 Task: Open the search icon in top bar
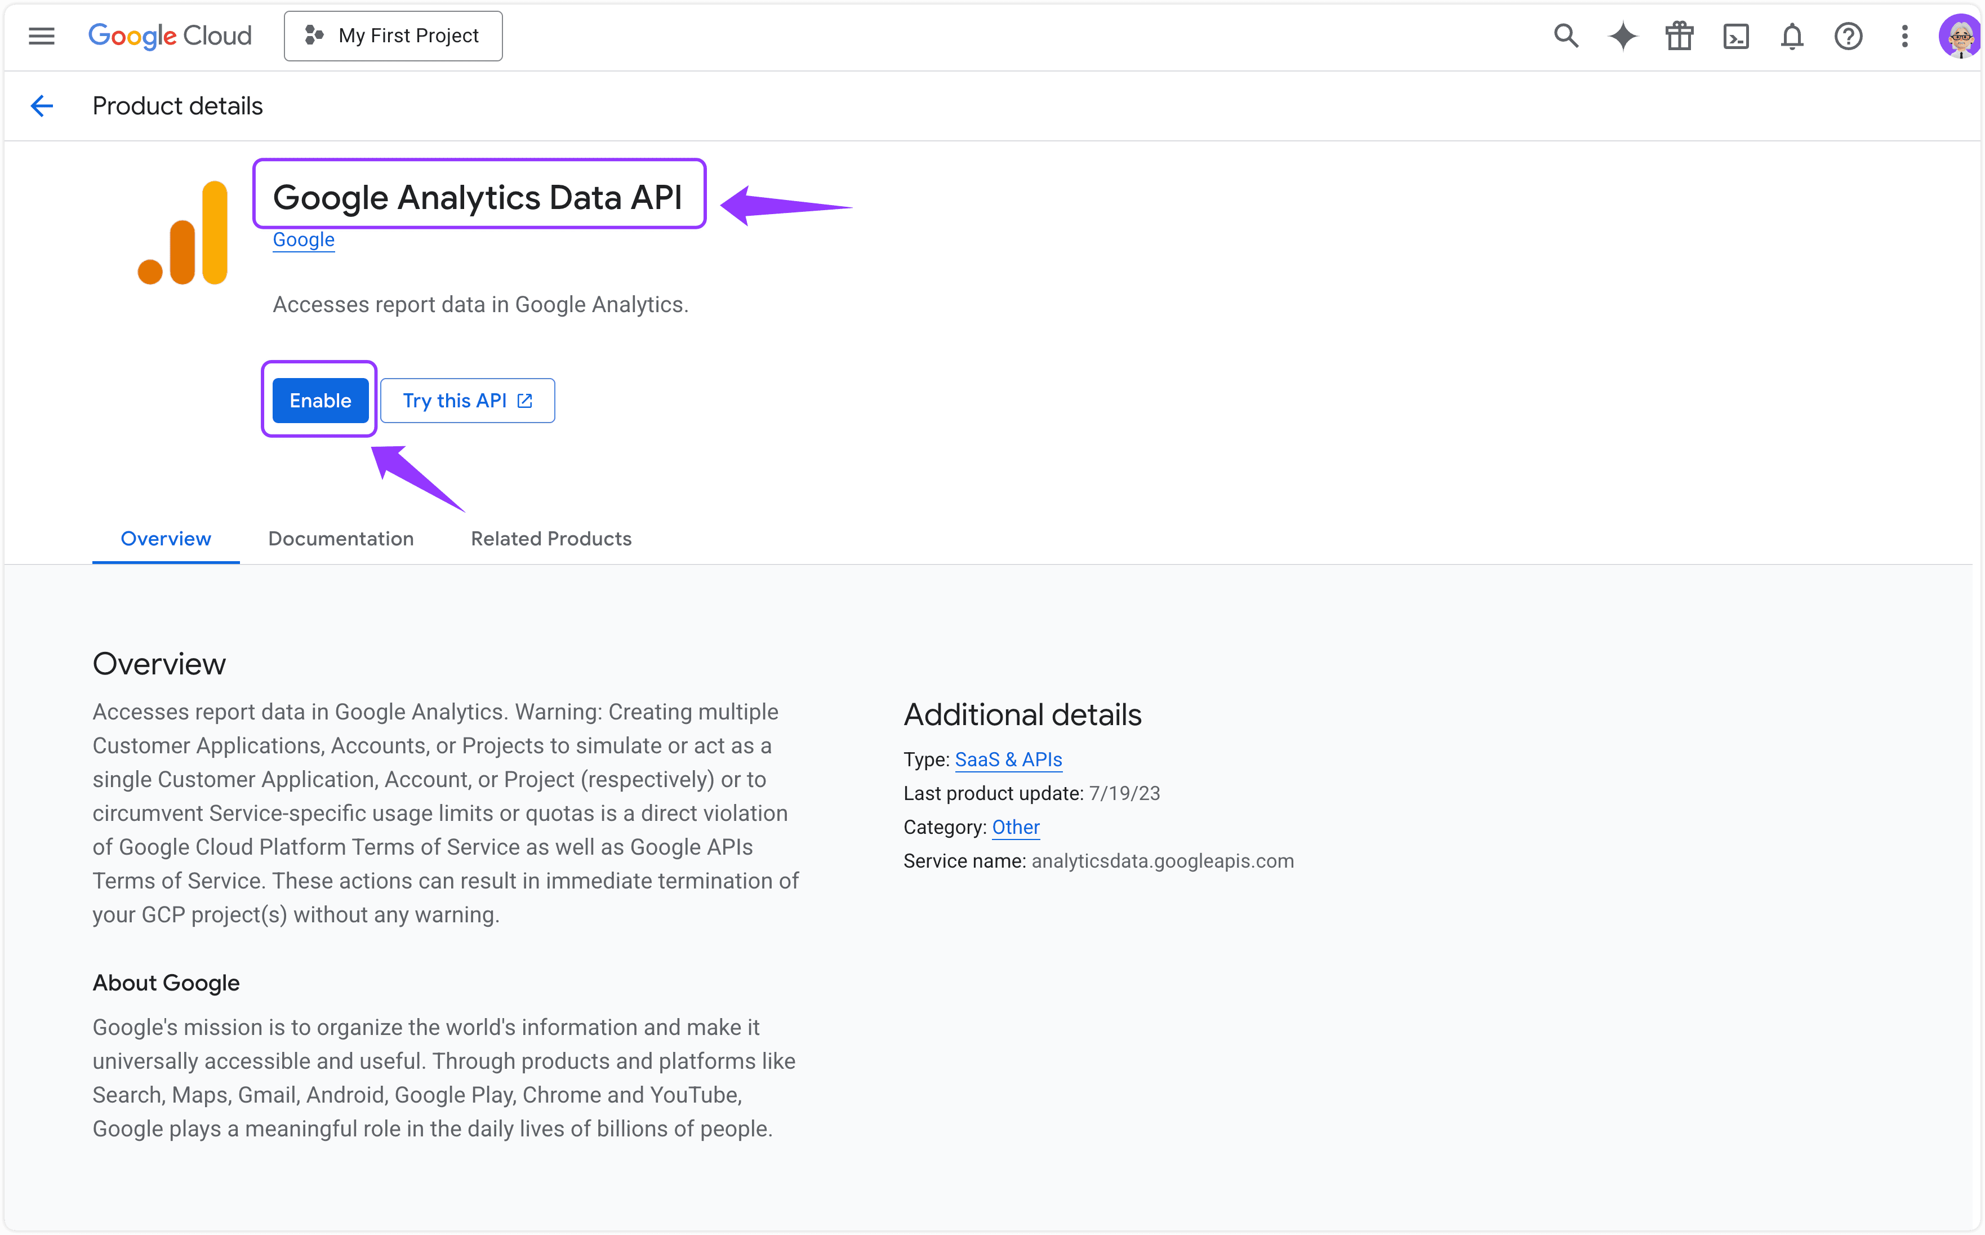[x=1566, y=35]
